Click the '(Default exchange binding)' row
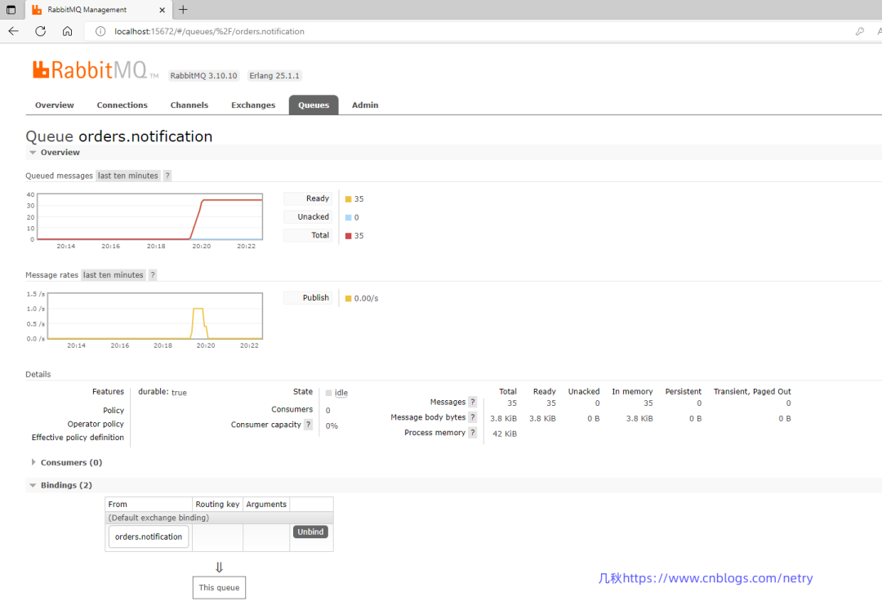882x610 pixels. [220, 518]
